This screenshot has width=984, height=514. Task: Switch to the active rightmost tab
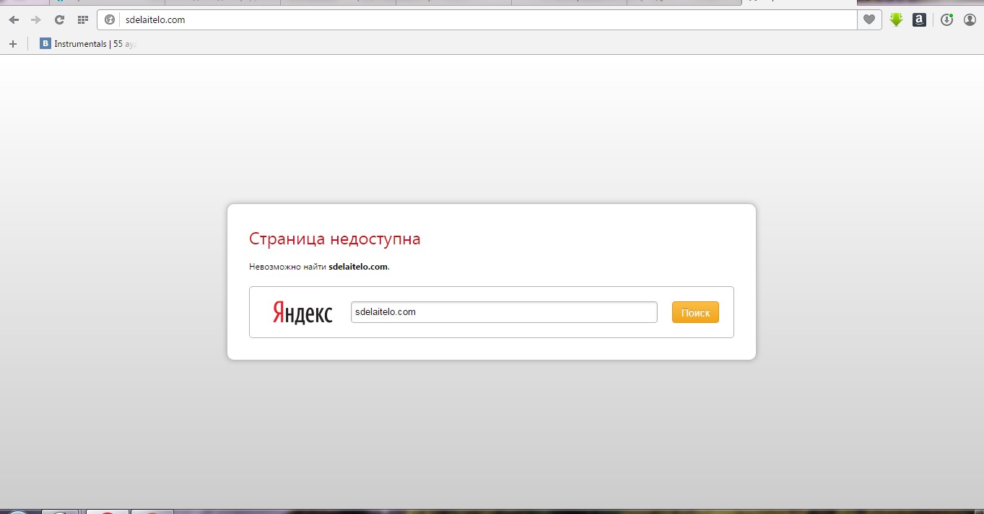pos(798,2)
